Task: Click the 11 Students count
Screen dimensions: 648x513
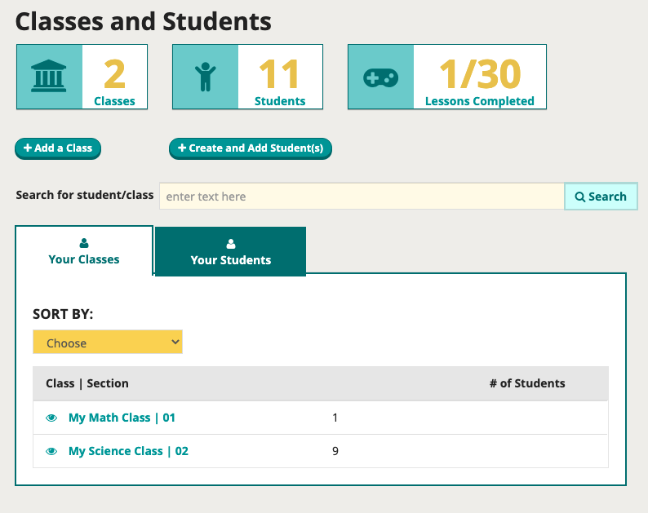Action: pyautogui.click(x=279, y=74)
